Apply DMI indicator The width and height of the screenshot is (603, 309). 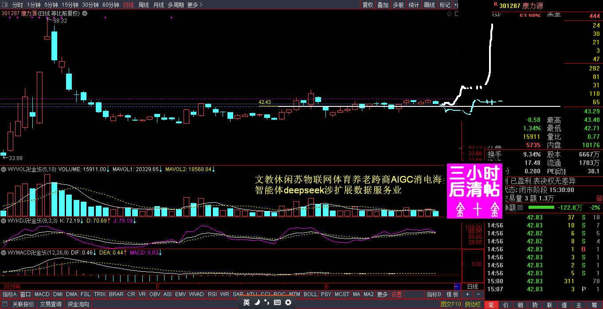click(58, 294)
